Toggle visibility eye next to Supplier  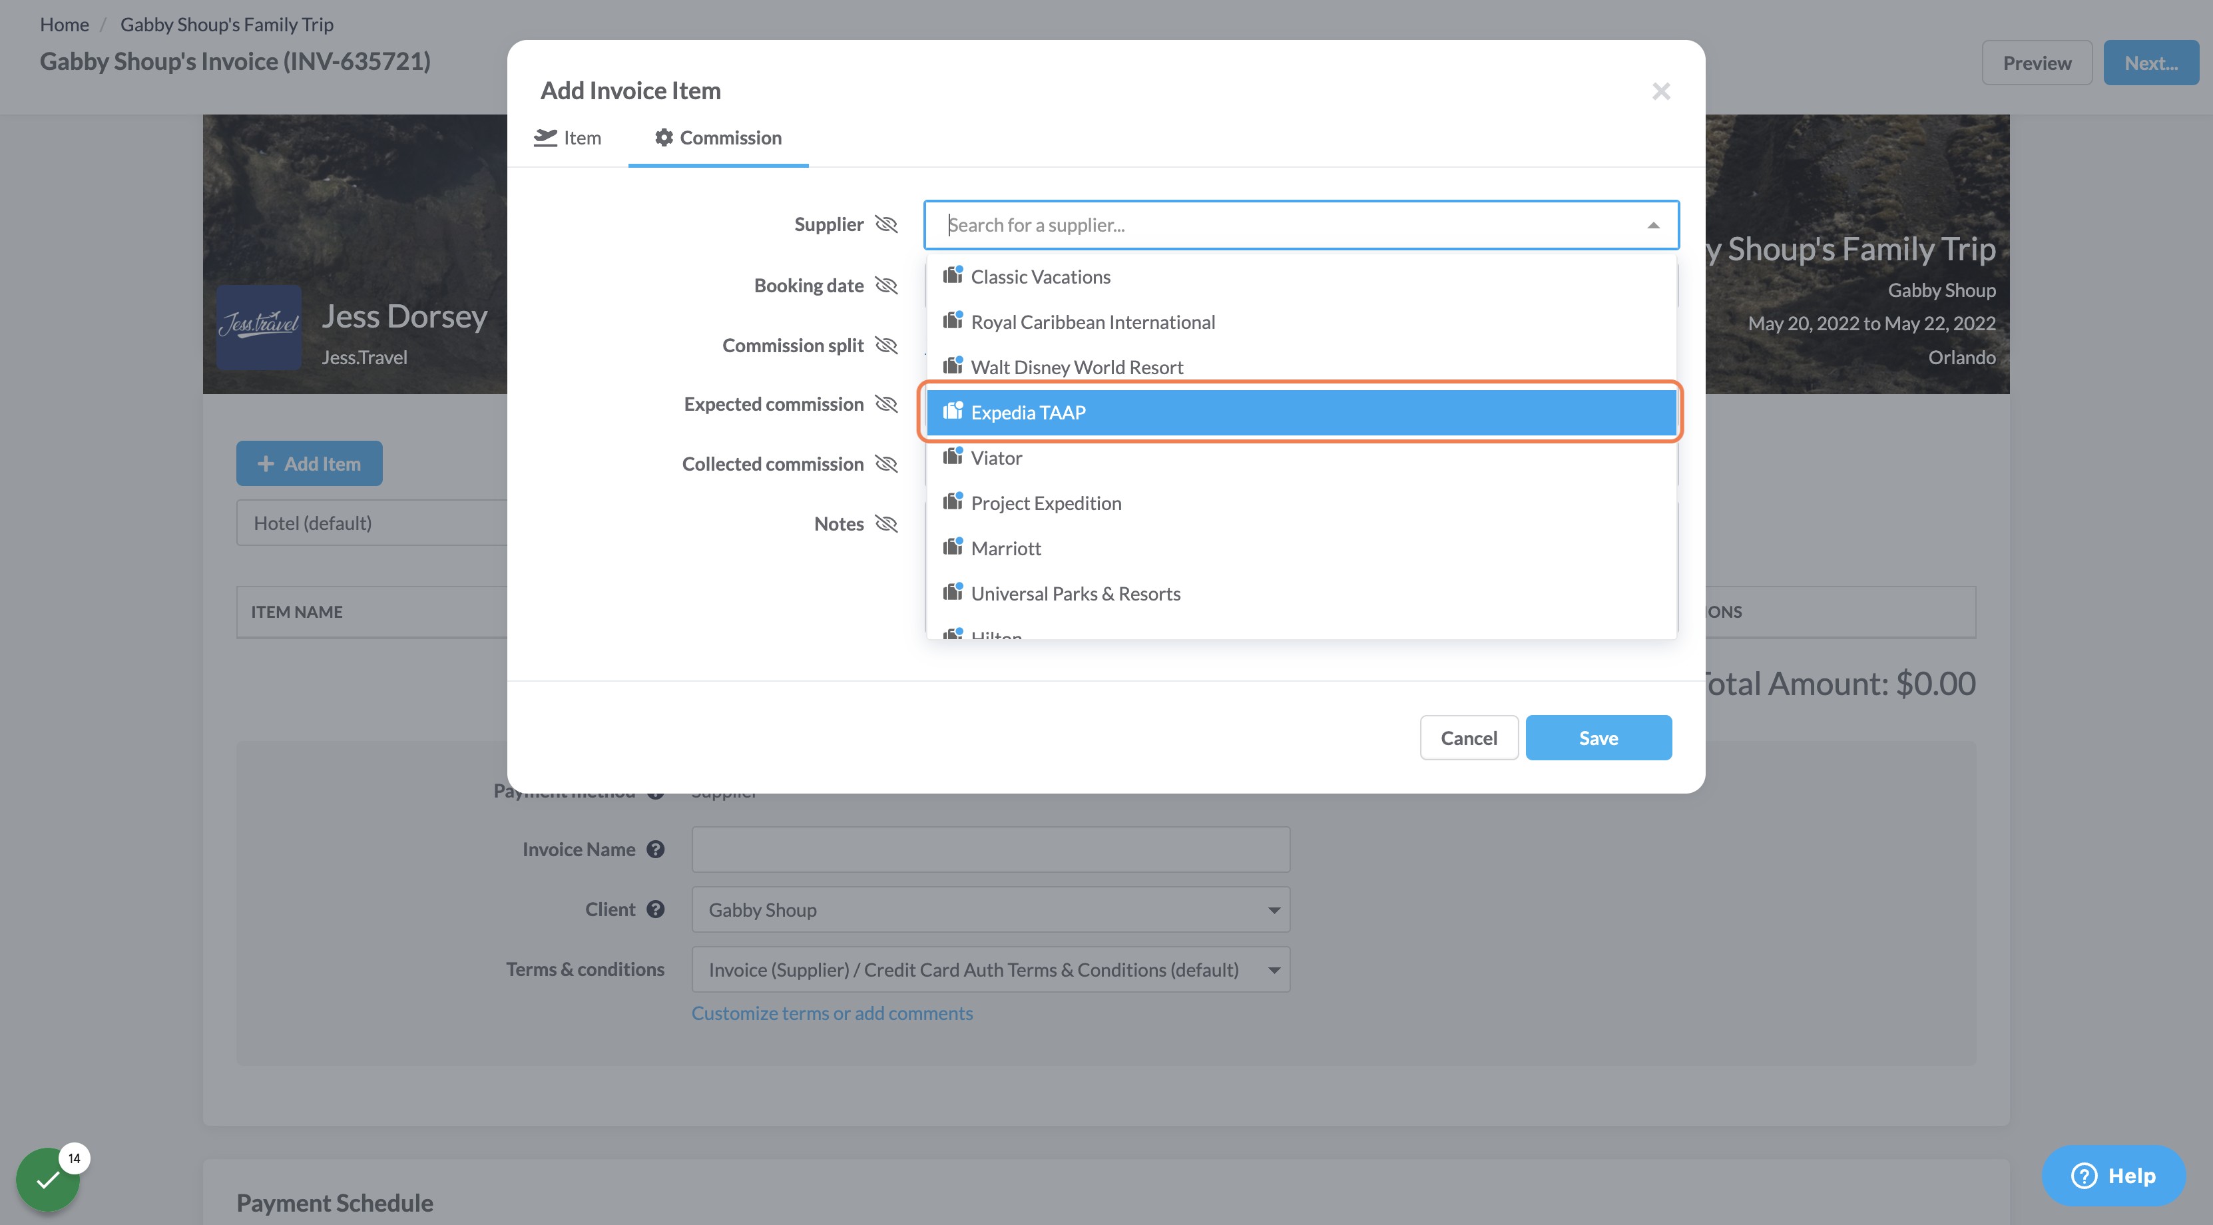tap(885, 224)
